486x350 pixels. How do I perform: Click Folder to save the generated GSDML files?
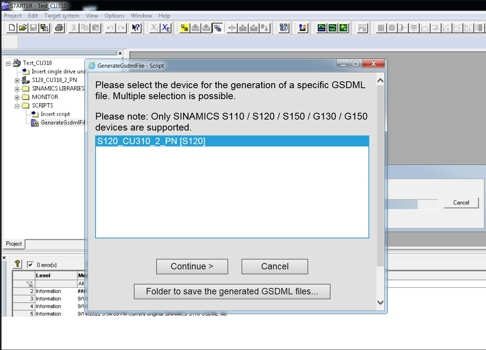pos(232,291)
